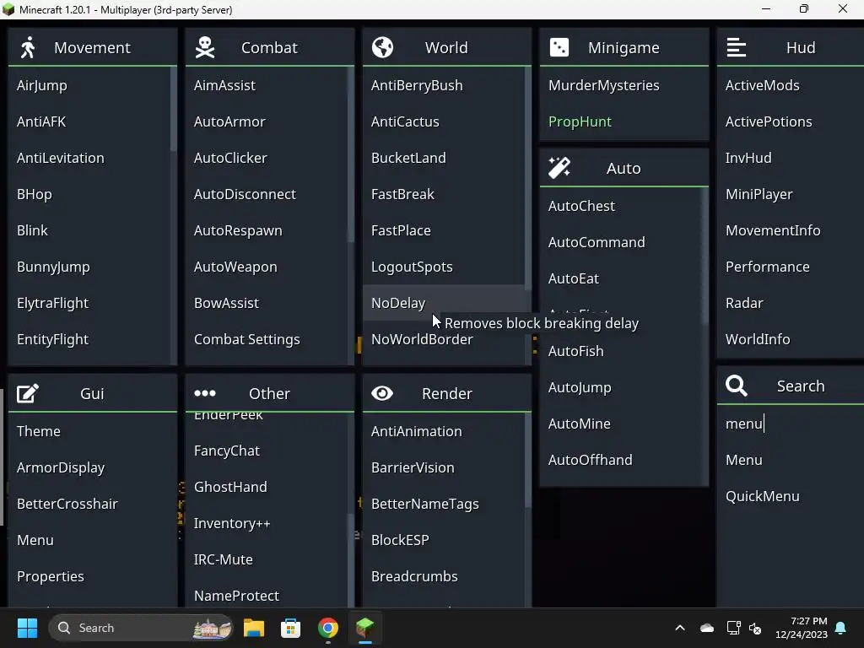864x648 pixels.
Task: Select Theme in Gui panel
Action: coord(93,431)
